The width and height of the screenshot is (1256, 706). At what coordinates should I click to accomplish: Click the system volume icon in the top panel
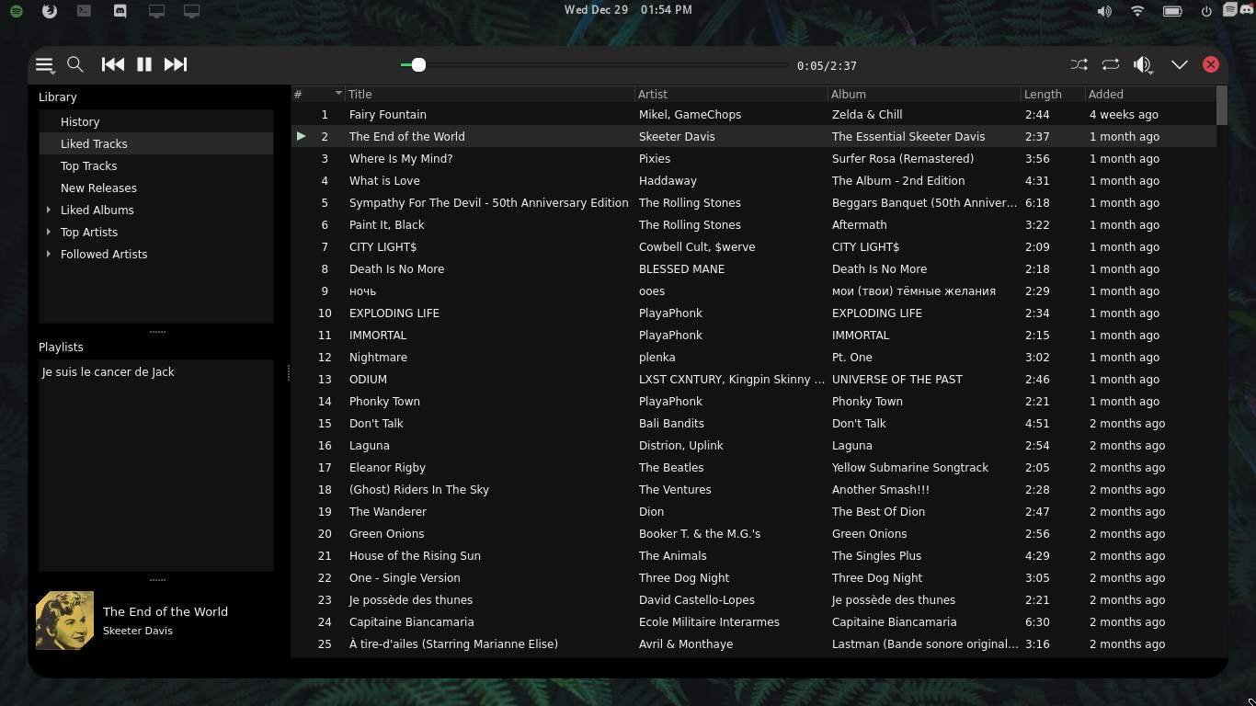[x=1104, y=11]
